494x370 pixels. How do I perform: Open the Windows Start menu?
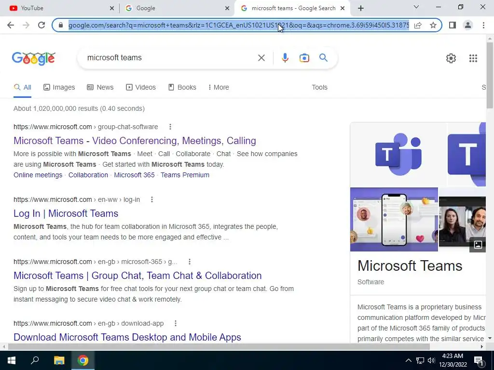12,360
